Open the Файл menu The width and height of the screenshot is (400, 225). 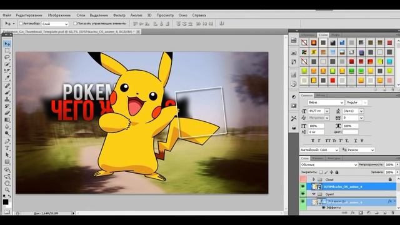pyautogui.click(x=7, y=15)
